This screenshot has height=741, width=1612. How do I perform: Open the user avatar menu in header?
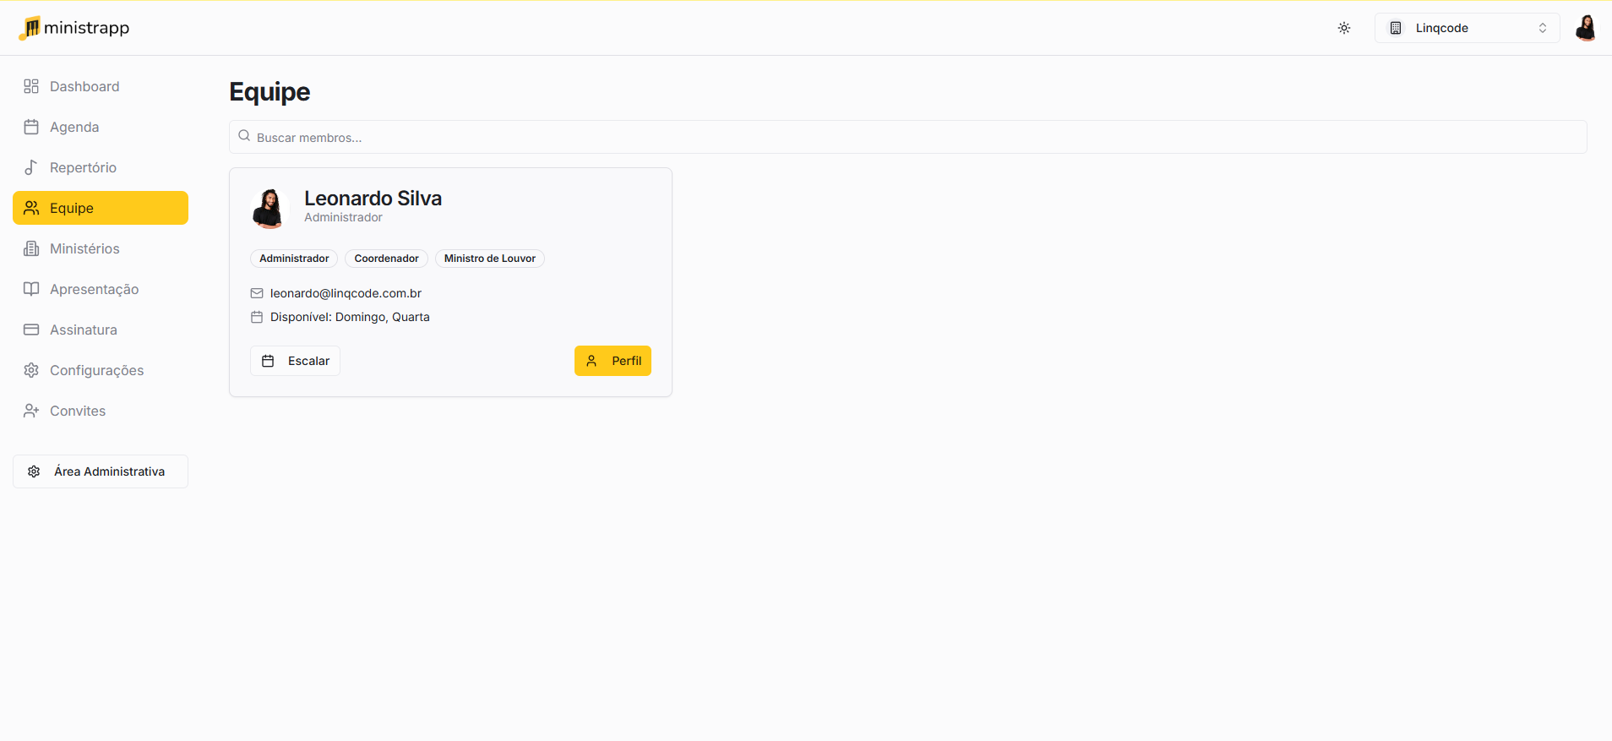[x=1585, y=28]
